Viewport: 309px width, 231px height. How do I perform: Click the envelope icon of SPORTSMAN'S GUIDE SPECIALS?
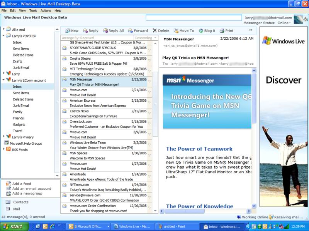point(65,48)
